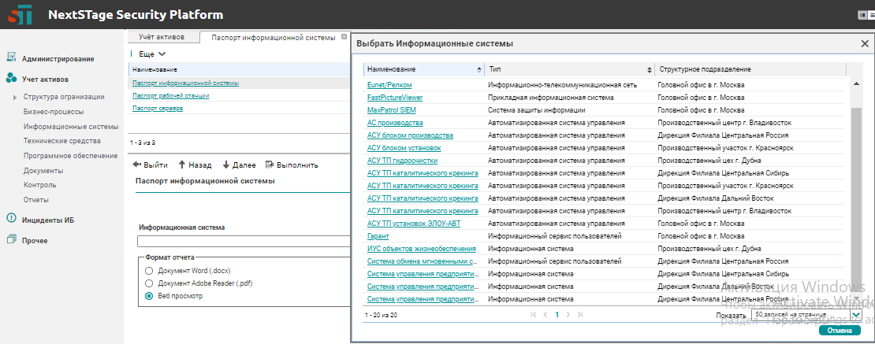Sort by Наименование using the column sort arrows

click(478, 69)
